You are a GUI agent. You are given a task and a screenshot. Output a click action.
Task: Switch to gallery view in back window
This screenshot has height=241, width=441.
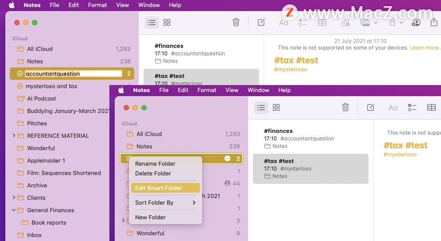(x=167, y=23)
